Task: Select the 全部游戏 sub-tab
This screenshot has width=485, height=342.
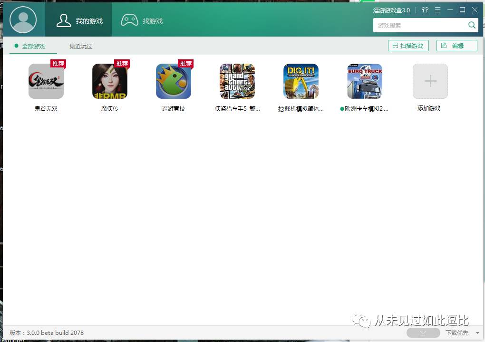Action: [x=33, y=47]
